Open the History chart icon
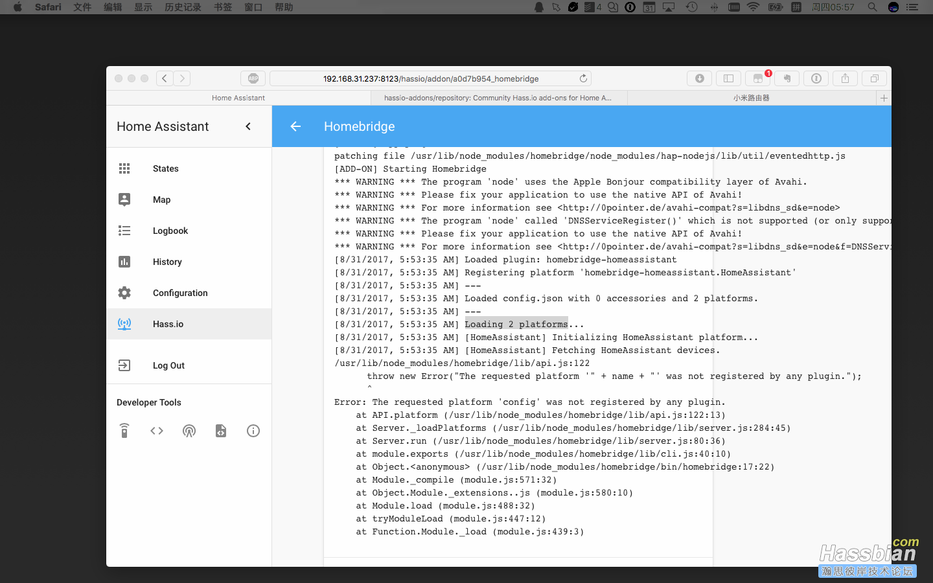933x583 pixels. coord(124,262)
